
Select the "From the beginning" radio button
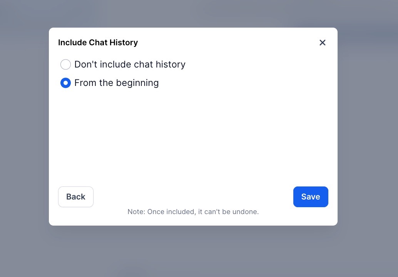coord(66,83)
